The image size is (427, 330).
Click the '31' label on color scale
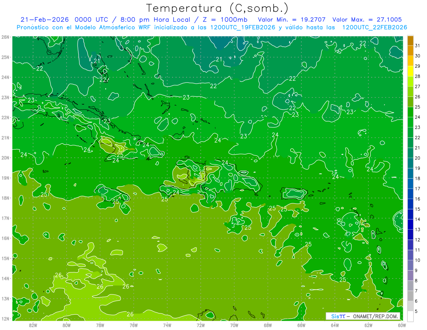[418, 46]
